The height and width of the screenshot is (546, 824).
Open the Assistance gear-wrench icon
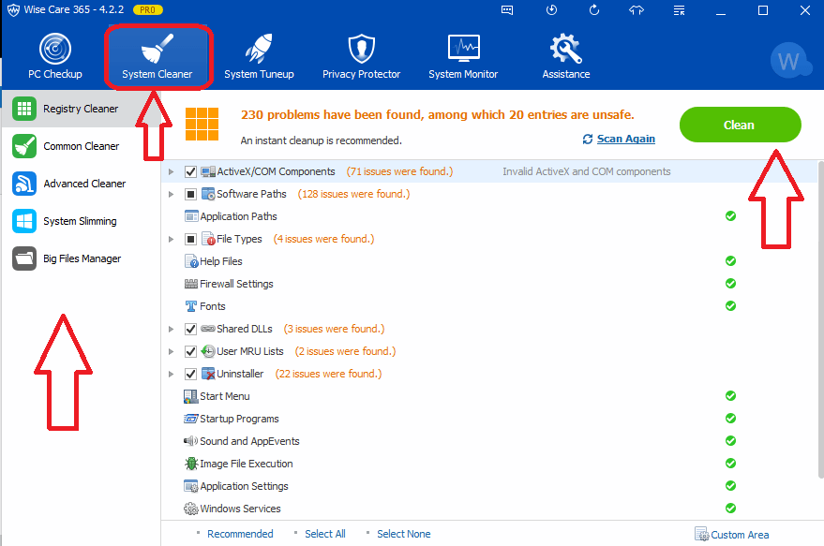tap(565, 49)
